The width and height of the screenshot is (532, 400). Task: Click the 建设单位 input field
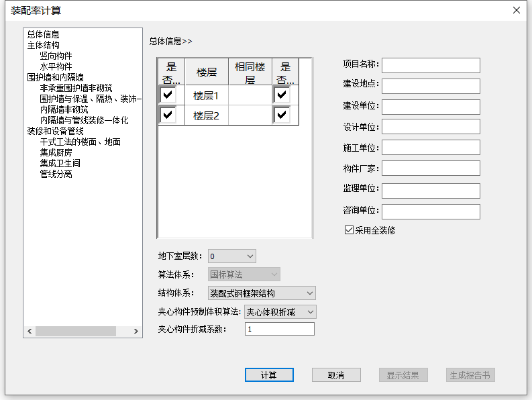431,107
